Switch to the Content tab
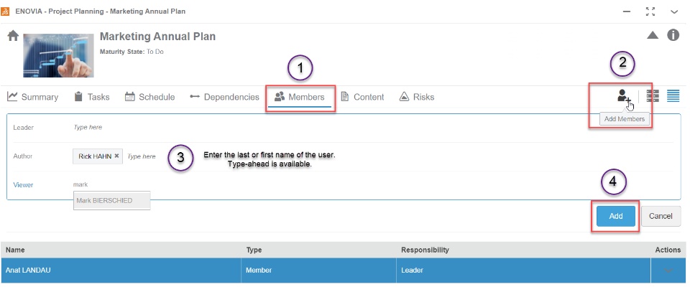 click(362, 97)
